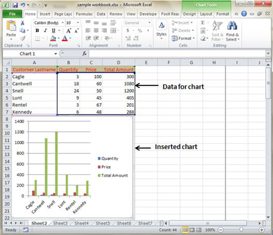The image size is (273, 235).
Task: Click the Format cells button
Action: tap(183, 39)
